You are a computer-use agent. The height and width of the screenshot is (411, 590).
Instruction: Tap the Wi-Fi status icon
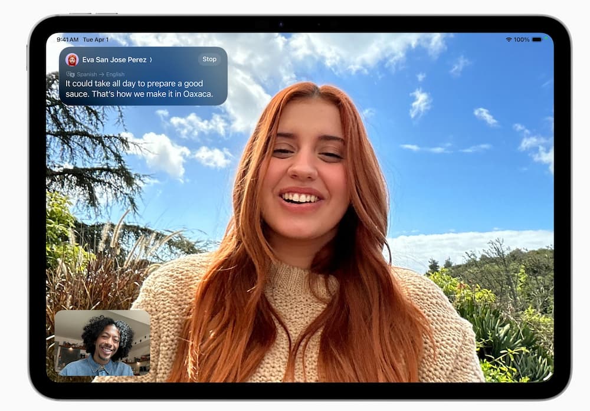point(509,40)
